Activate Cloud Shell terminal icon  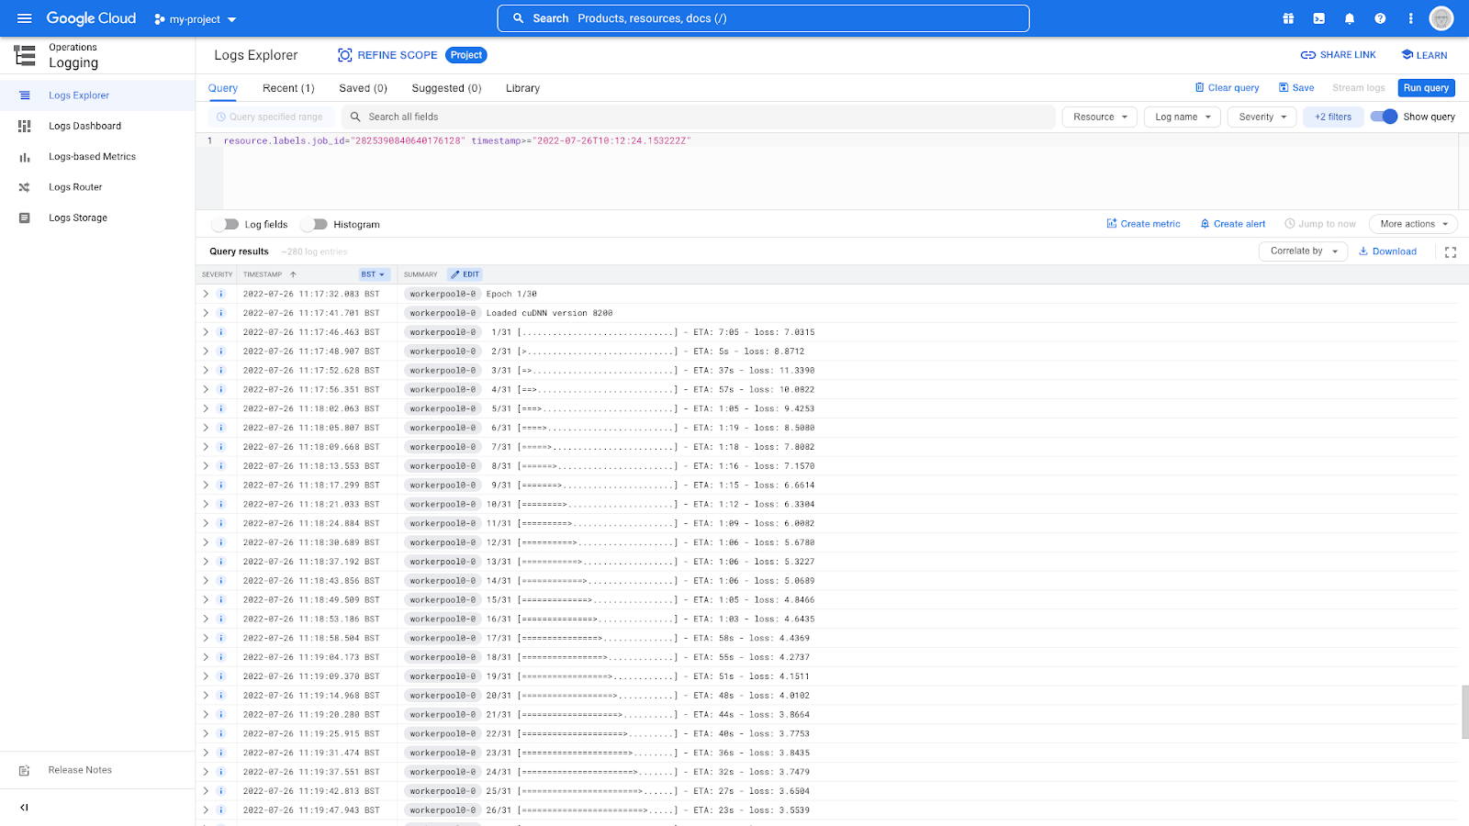1318,18
